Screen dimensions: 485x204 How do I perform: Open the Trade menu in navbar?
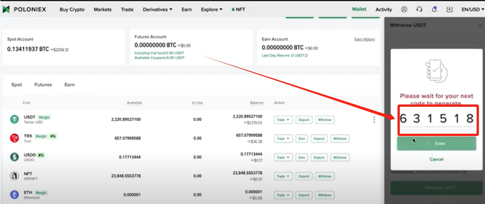pos(127,9)
